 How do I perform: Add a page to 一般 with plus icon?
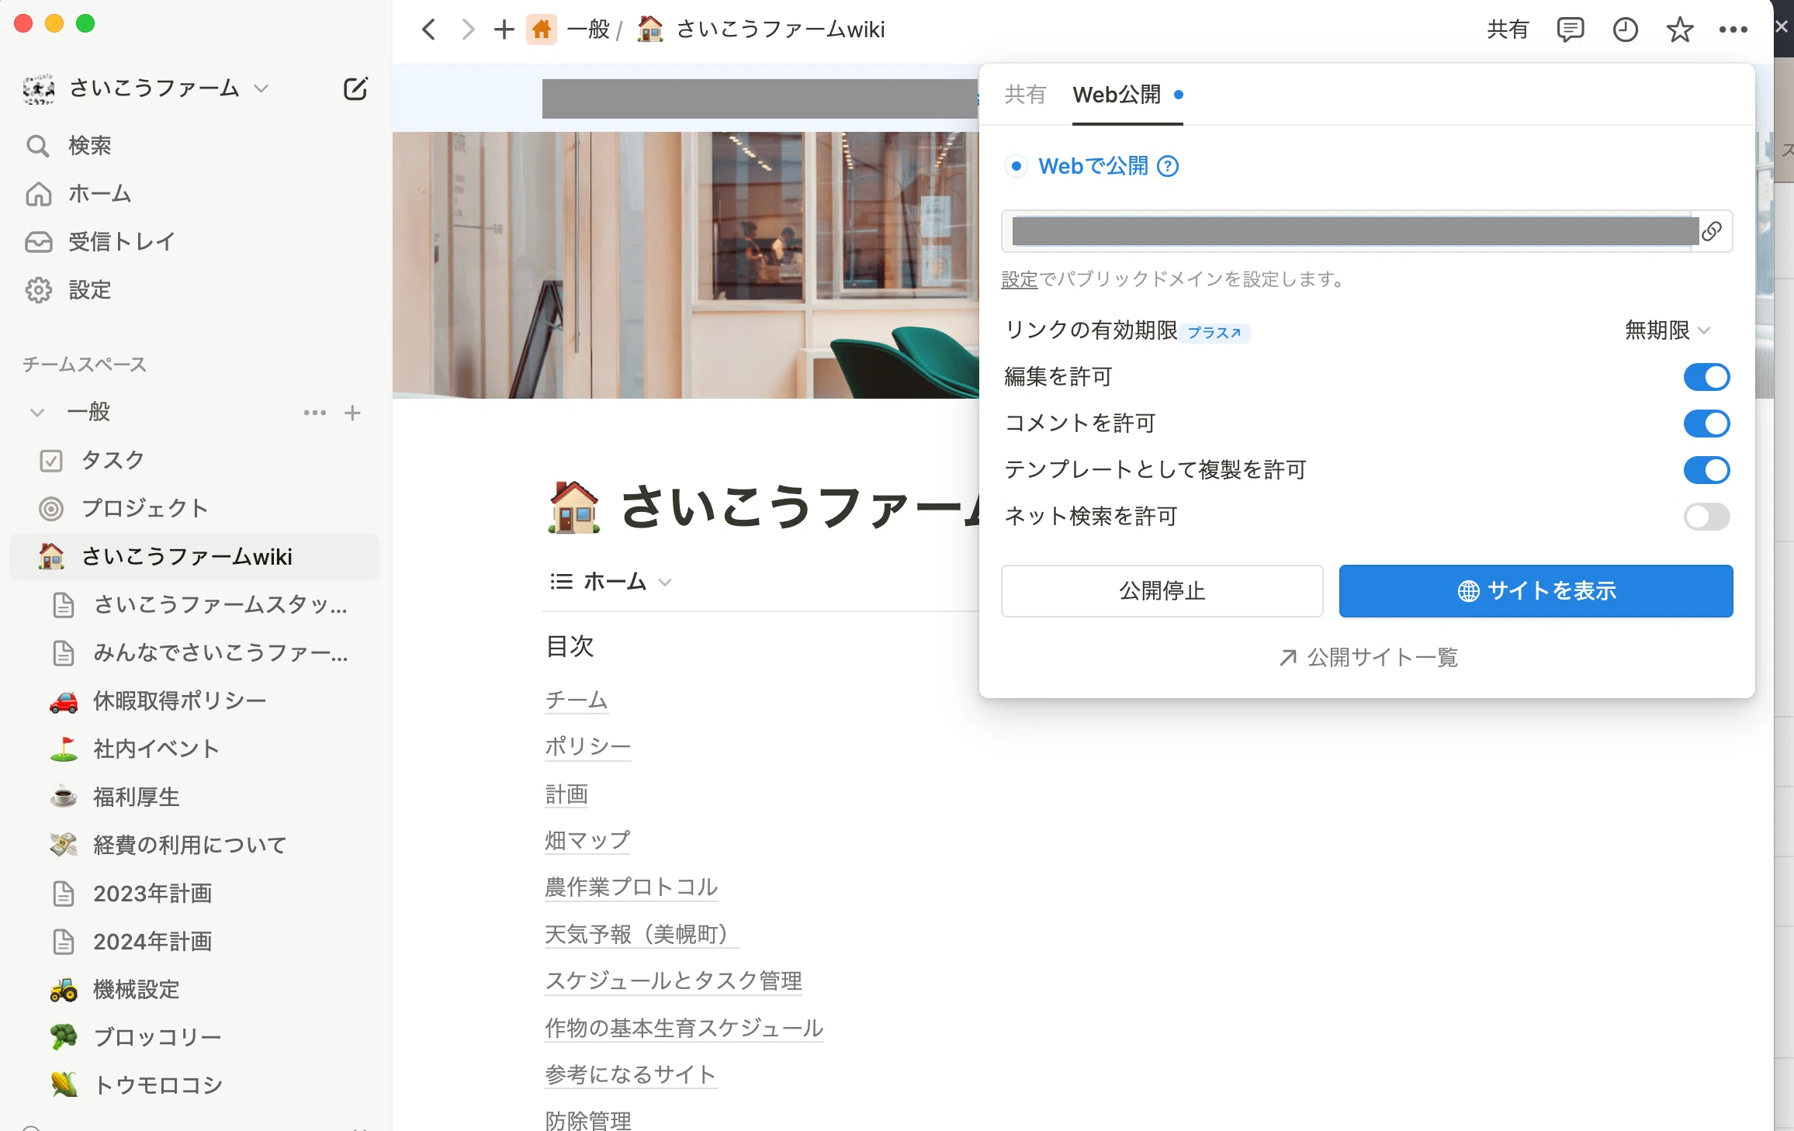[x=353, y=413]
